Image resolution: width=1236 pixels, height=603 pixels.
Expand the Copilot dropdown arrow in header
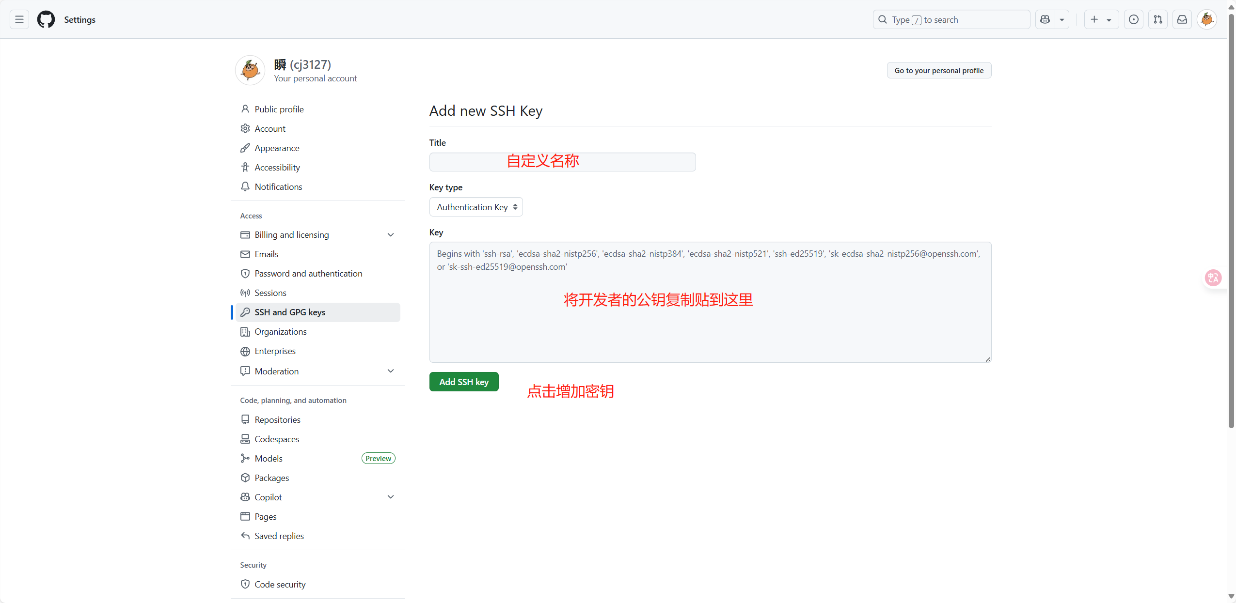1062,19
